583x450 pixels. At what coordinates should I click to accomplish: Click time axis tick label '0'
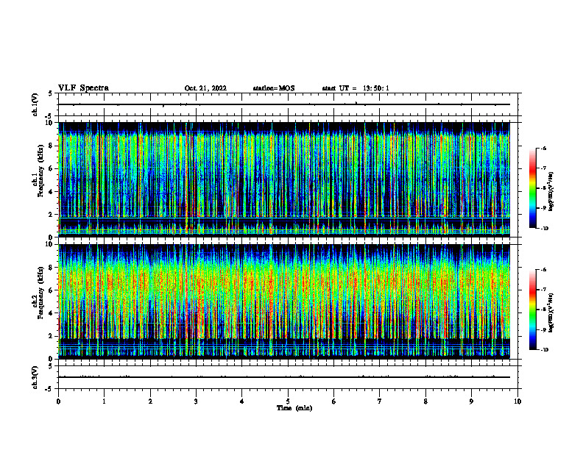tap(58, 401)
